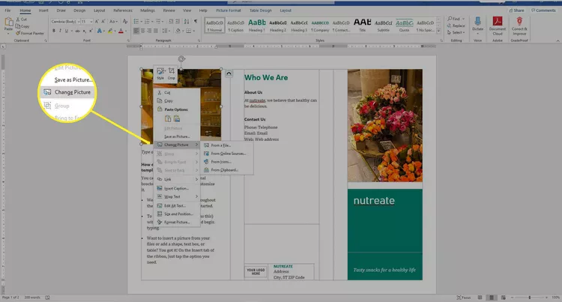The width and height of the screenshot is (562, 302).
Task: Expand the Link submenu arrow
Action: click(x=197, y=180)
